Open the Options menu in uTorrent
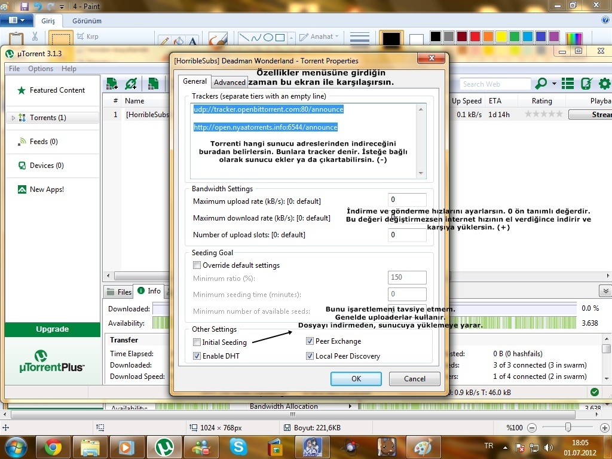 (41, 69)
